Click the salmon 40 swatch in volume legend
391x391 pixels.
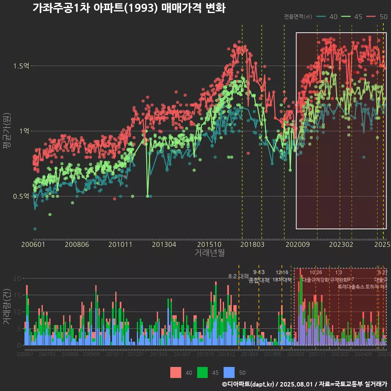pos(176,372)
